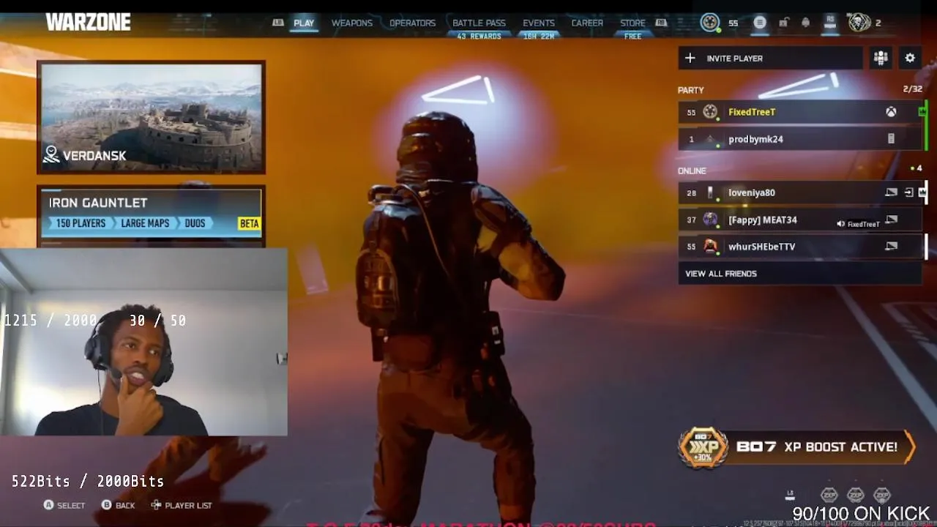The width and height of the screenshot is (937, 527).
Task: Open the CAREER tab
Action: point(587,23)
